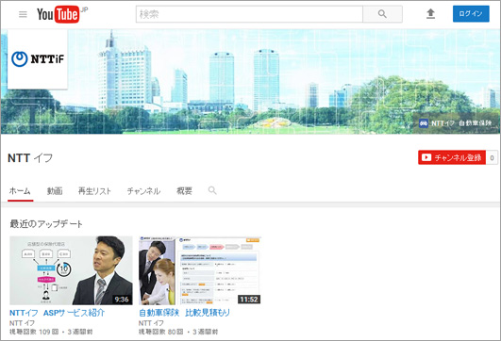501x341 pixels.
Task: Open the upload arrow icon
Action: coord(430,14)
